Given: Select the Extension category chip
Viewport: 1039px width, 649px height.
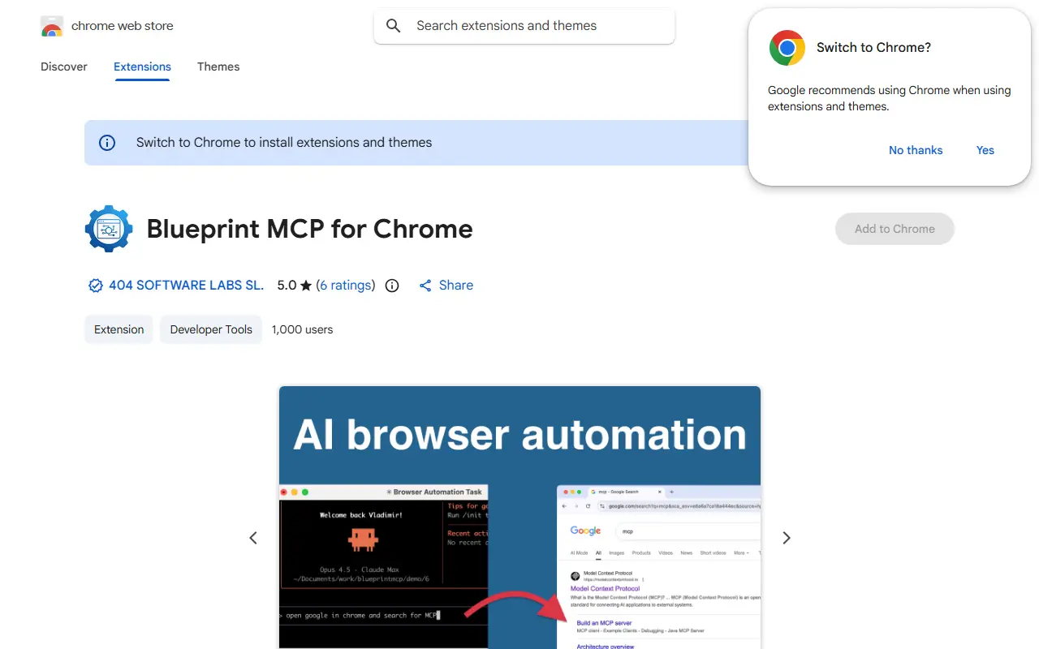Looking at the screenshot, I should (119, 329).
